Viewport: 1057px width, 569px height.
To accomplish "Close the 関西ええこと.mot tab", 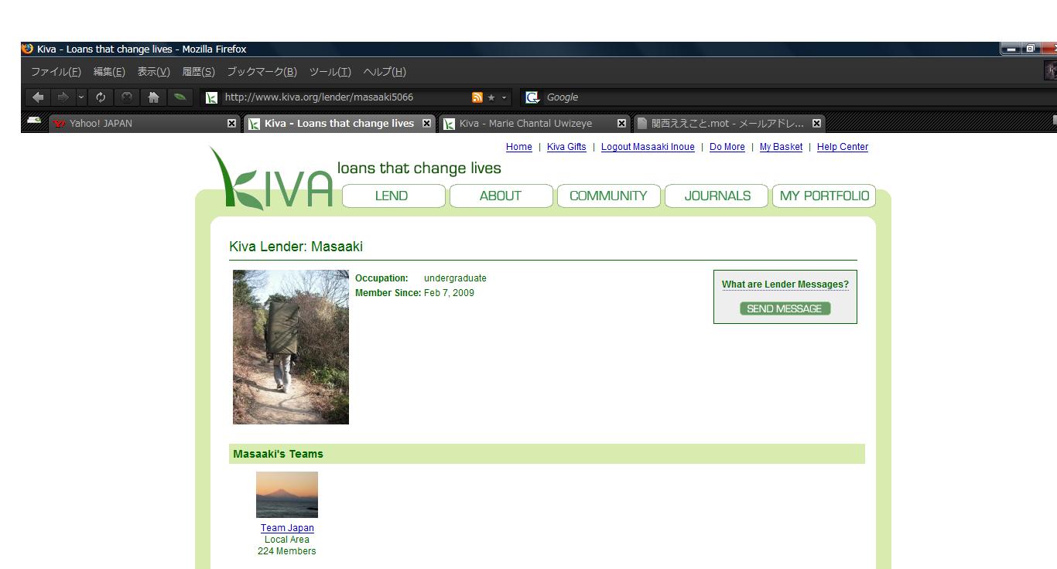I will pyautogui.click(x=816, y=124).
